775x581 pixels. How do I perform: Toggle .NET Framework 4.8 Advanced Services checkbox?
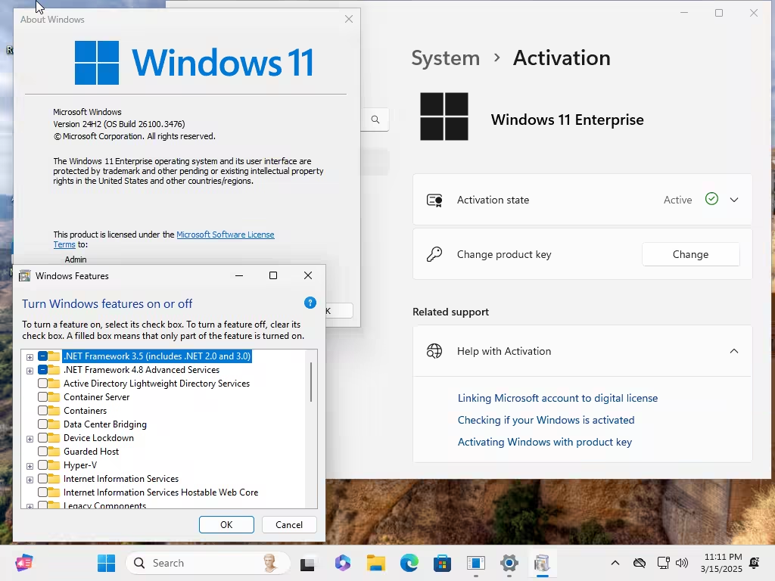point(42,369)
